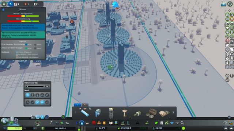Click the Wasser-Verfügbarkeit availability bar
This screenshot has height=131, width=234.
point(23,16)
